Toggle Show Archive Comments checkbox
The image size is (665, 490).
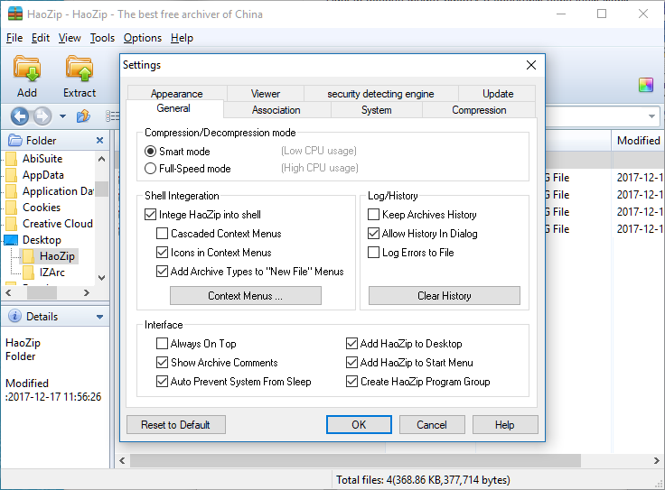(x=162, y=363)
